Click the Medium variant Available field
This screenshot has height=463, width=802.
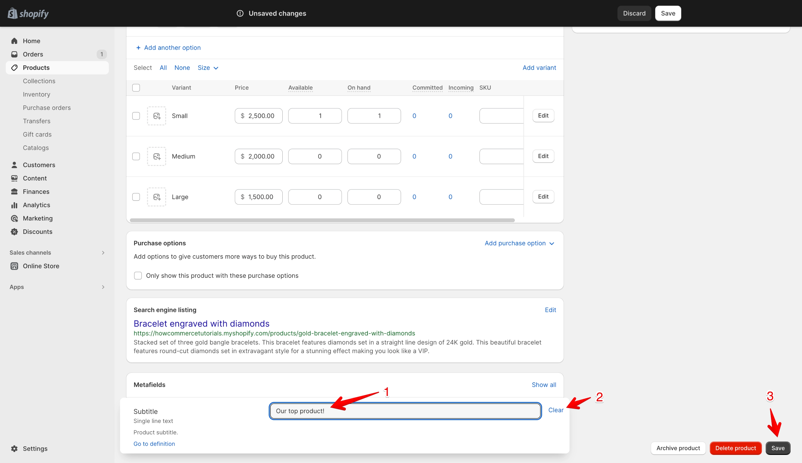[315, 156]
